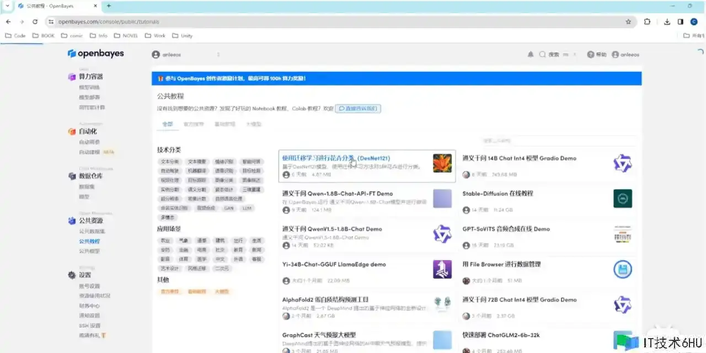This screenshot has height=353, width=706.
Task: Click the File Browser tutorial disk icon
Action: [x=623, y=269]
